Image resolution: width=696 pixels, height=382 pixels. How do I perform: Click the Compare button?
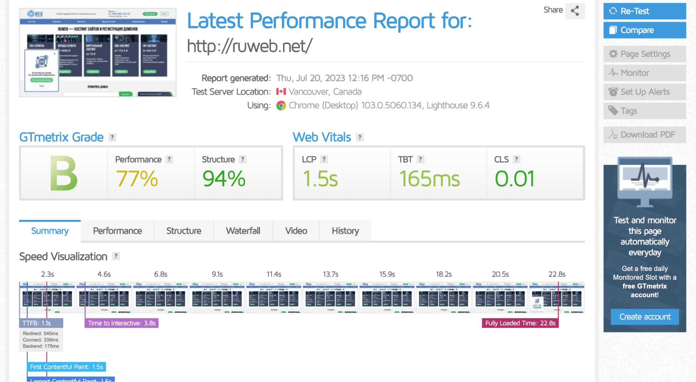point(644,30)
